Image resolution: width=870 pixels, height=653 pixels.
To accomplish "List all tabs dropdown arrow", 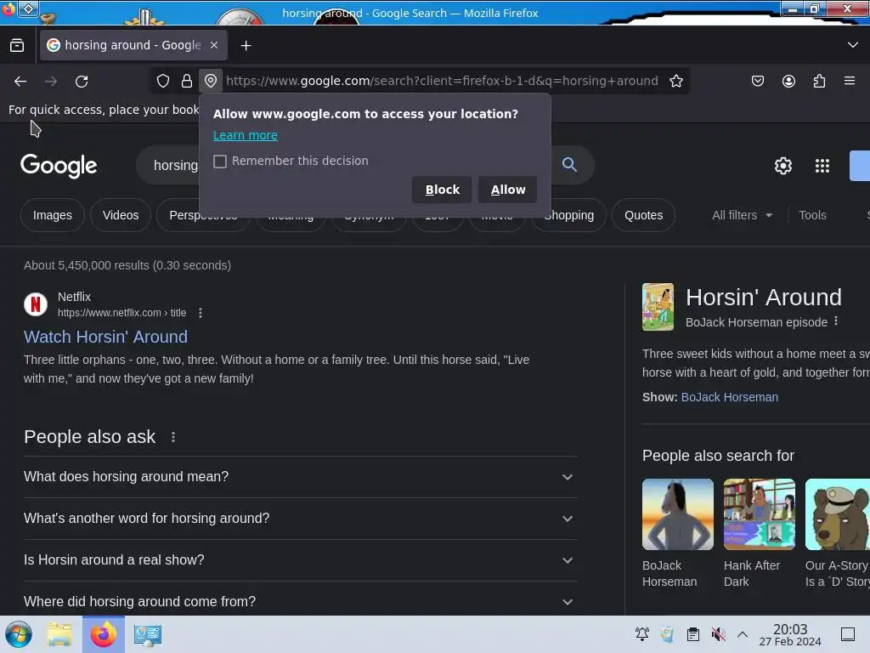I will 853,45.
